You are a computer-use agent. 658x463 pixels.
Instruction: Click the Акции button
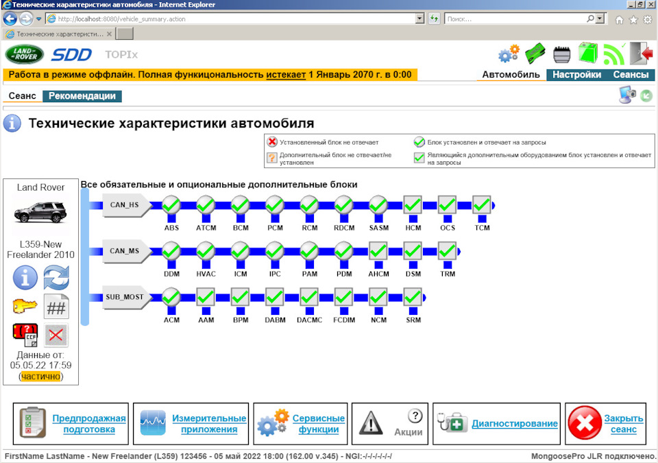tap(390, 423)
